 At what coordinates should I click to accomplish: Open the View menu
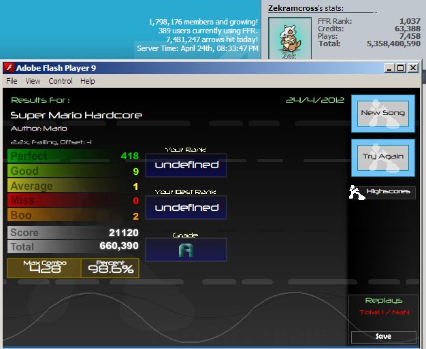pos(33,81)
